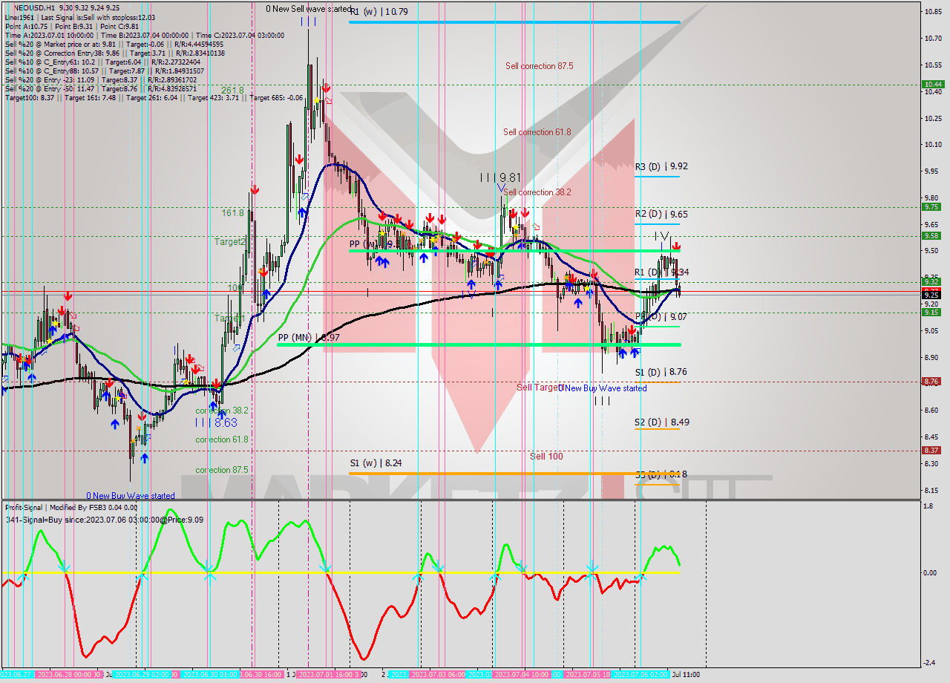Image resolution: width=950 pixels, height=683 pixels.
Task: Click the green 'correction 61.8' label
Action: coord(222,439)
